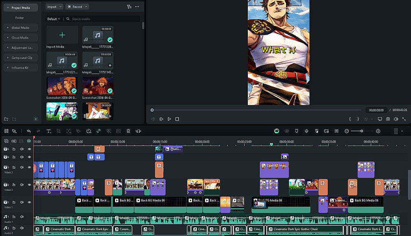
Task: Toggle the green auto ripple link icon
Action: 98,131
